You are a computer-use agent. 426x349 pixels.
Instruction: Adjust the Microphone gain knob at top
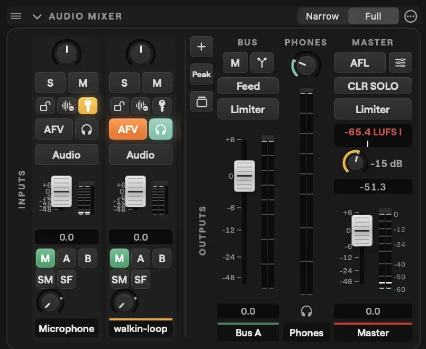67,53
